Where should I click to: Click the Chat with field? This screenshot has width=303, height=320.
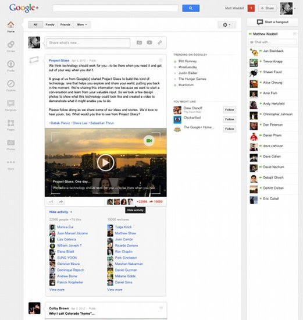273,42
